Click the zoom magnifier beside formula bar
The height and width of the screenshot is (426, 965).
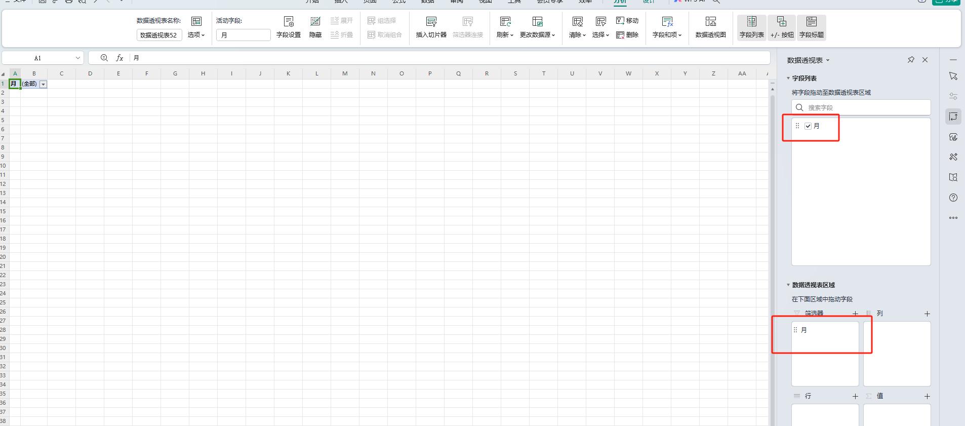[x=104, y=58]
